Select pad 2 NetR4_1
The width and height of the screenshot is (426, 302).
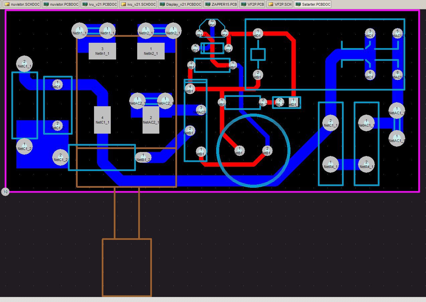(366, 164)
